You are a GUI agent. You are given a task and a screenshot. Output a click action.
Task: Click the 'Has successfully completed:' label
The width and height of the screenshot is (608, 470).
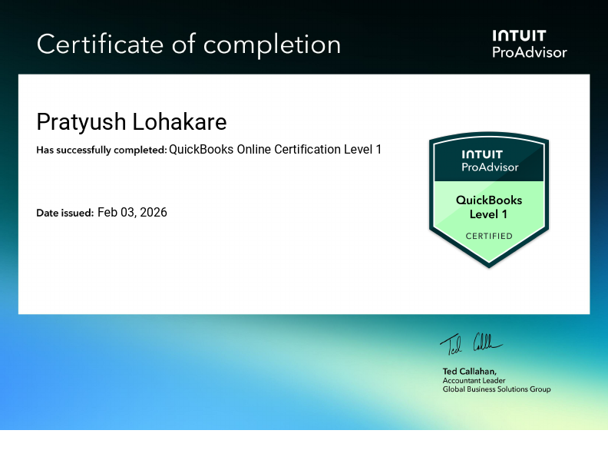[101, 150]
